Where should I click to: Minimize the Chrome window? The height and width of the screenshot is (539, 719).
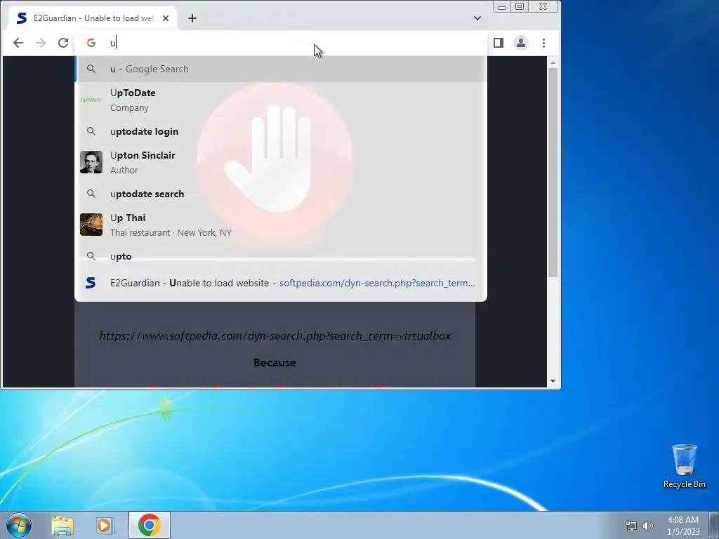[501, 7]
